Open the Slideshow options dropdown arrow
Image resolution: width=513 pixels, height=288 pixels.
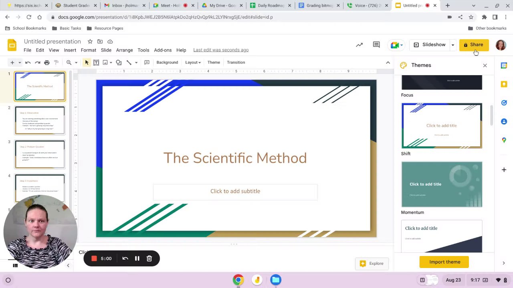tap(453, 45)
